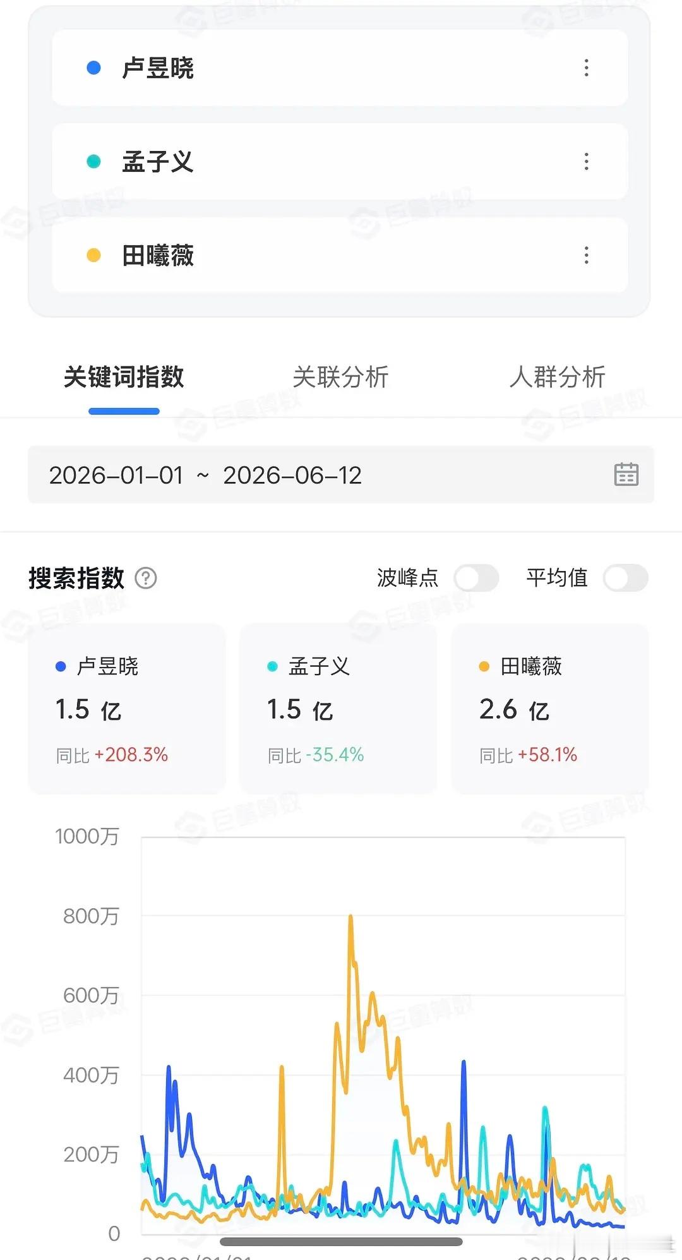Click the teal dot beside 孟子义 in list
Screen dimensions: 682x1260
(93, 162)
